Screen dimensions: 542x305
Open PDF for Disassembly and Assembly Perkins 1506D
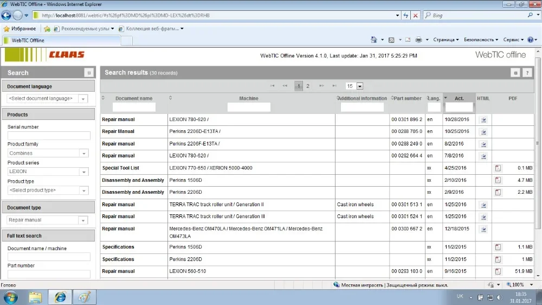pyautogui.click(x=498, y=180)
